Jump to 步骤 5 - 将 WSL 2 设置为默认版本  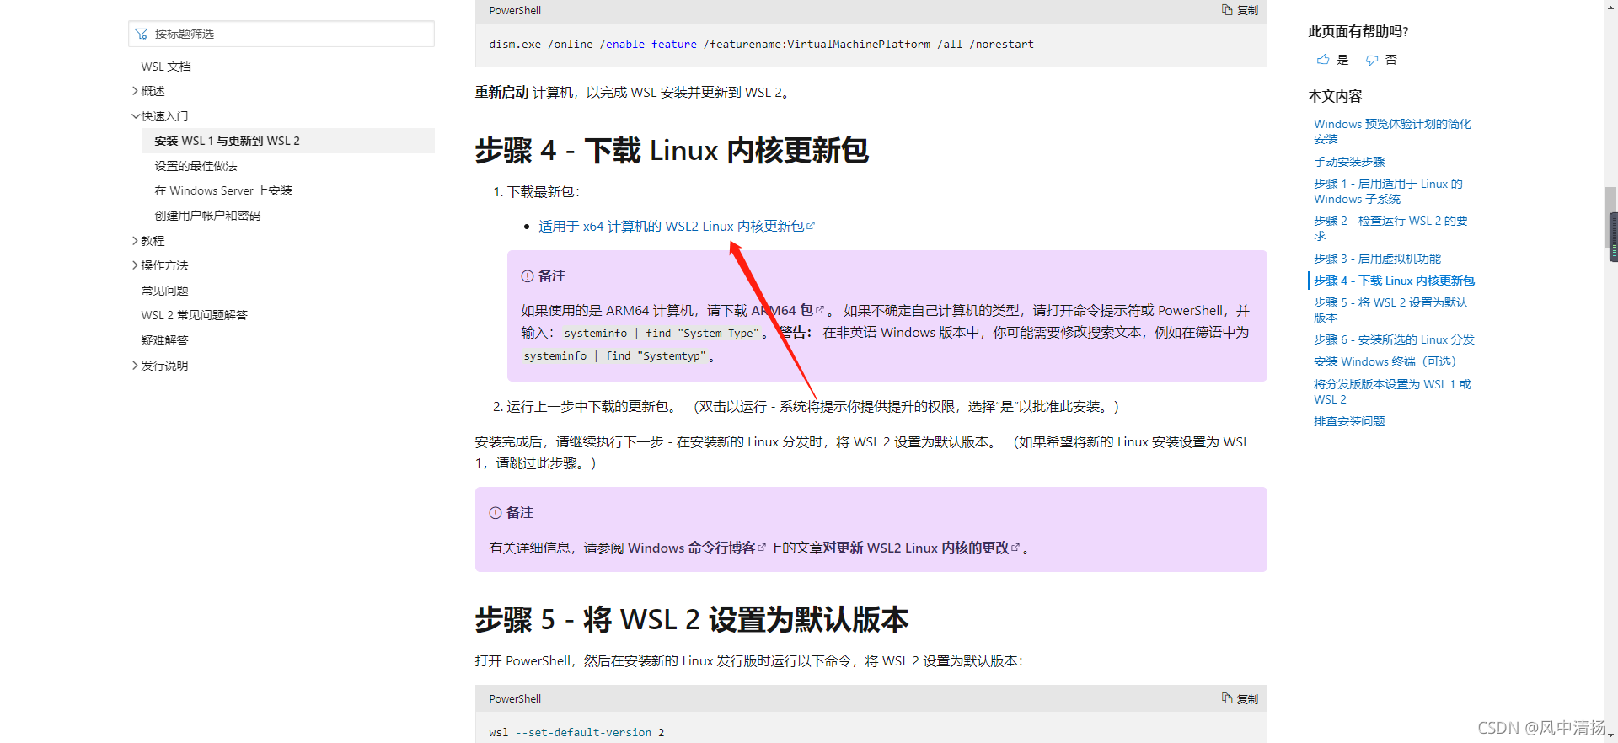pyautogui.click(x=1390, y=310)
